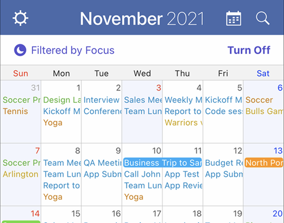This screenshot has height=223, width=284.
Task: Select date 9 in the calendar
Action: pos(118,151)
